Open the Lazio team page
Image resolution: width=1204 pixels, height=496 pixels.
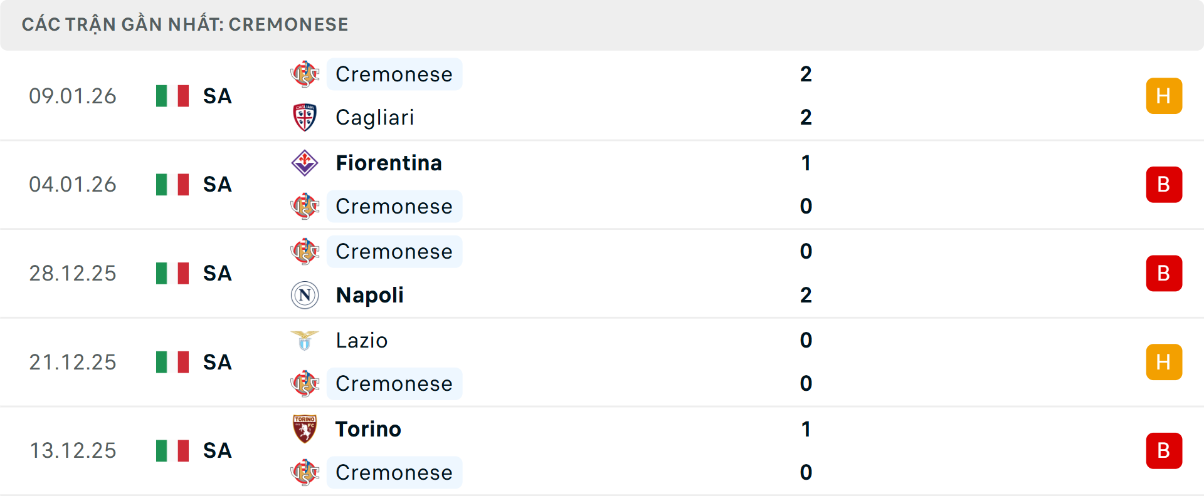pos(361,340)
